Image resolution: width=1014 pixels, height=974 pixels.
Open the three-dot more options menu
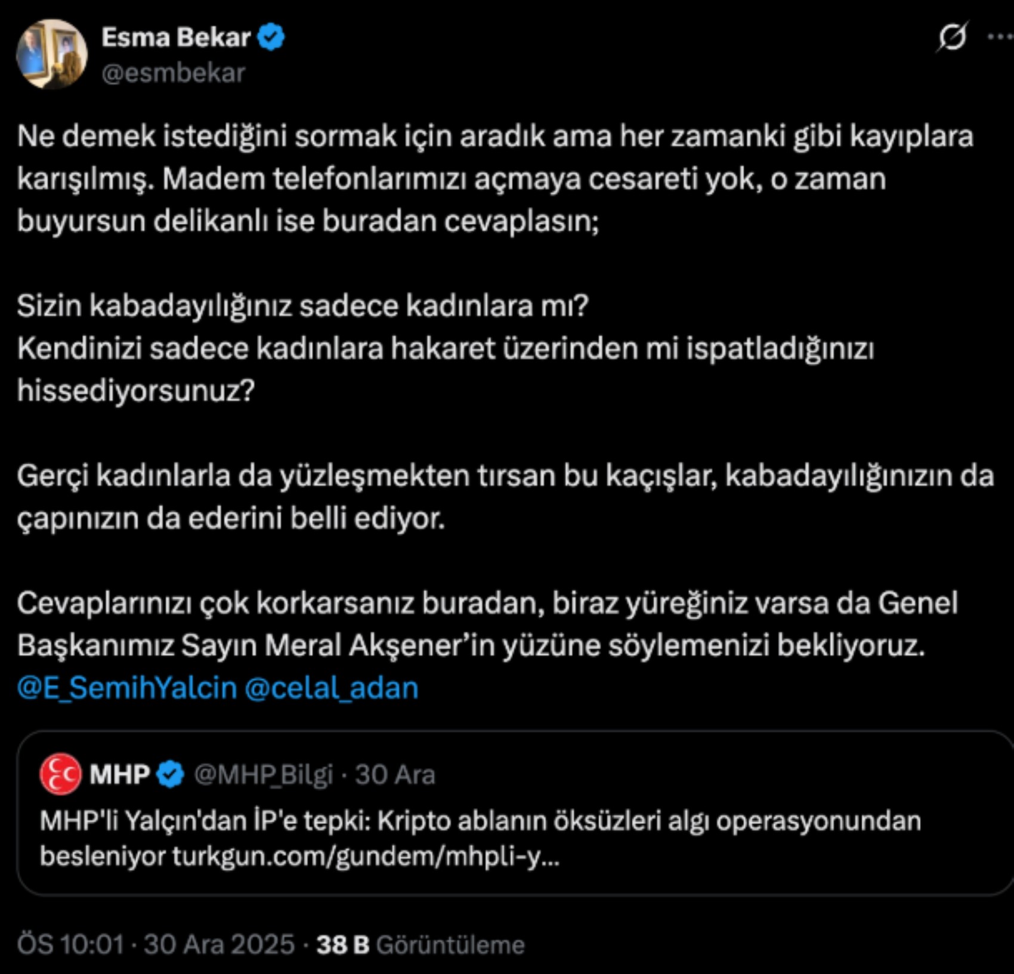(1000, 38)
